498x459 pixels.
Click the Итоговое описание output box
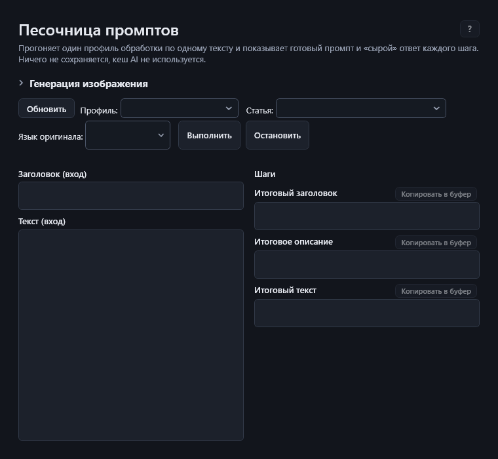click(367, 264)
